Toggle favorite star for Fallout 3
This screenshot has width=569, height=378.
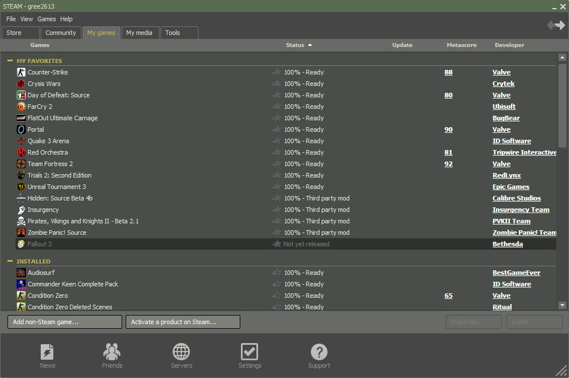(x=277, y=244)
